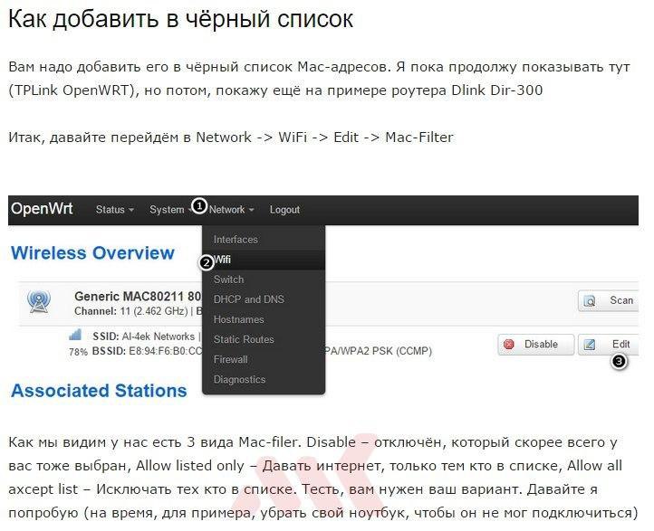Click the step 1 numbered marker
Image resolution: width=654 pixels, height=531 pixels.
(x=199, y=205)
